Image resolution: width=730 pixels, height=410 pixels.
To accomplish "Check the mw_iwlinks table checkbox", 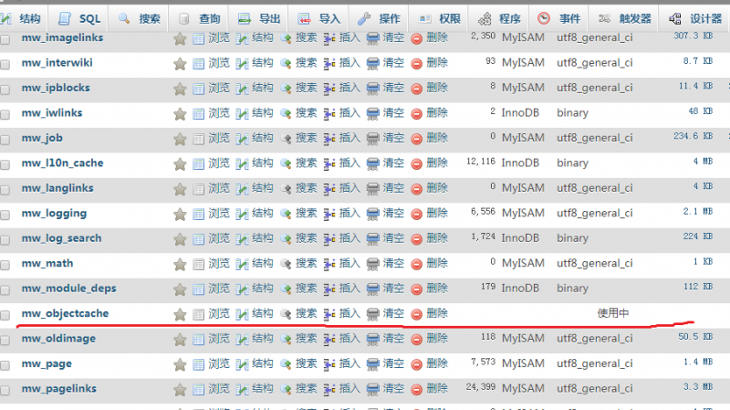I will coord(5,115).
